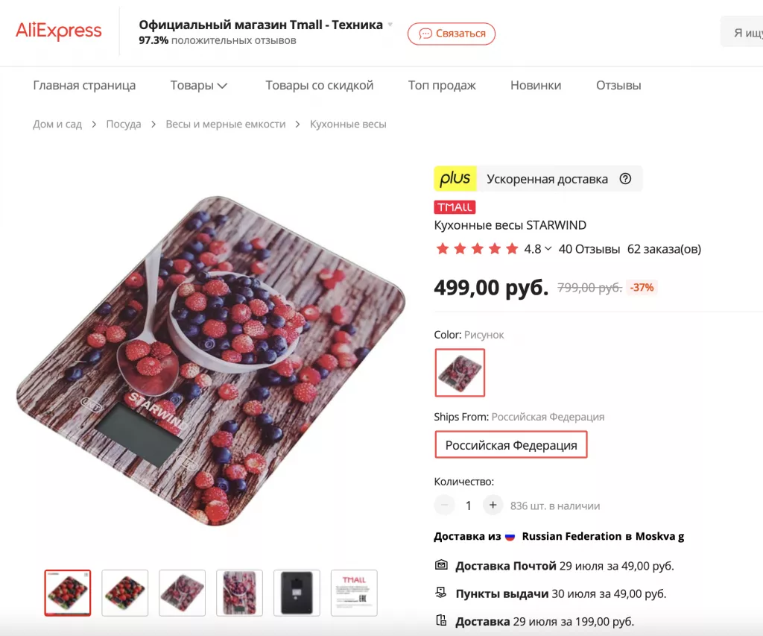763x636 pixels.
Task: Select the black rear-view scale thumbnail
Action: [297, 593]
